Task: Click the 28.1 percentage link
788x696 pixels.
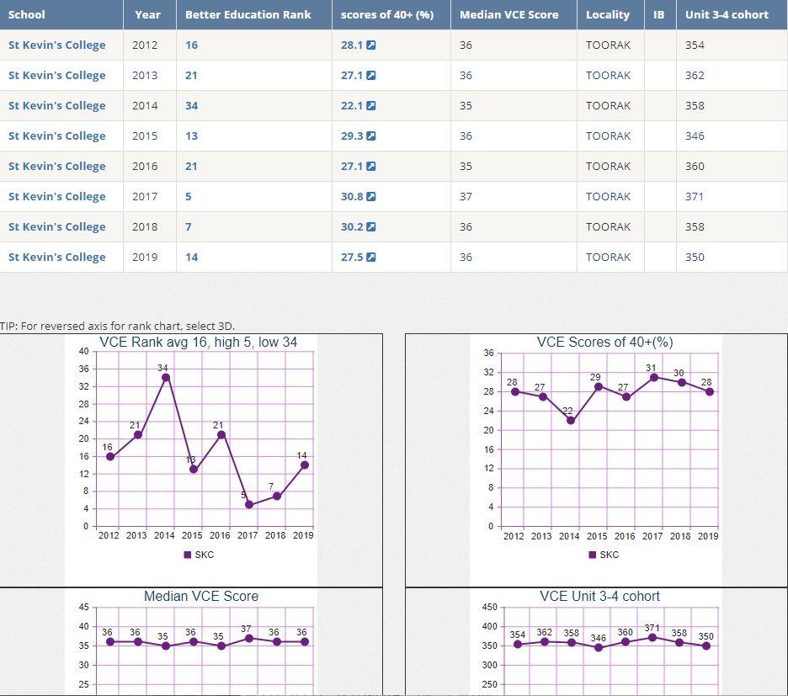Action: tap(352, 45)
